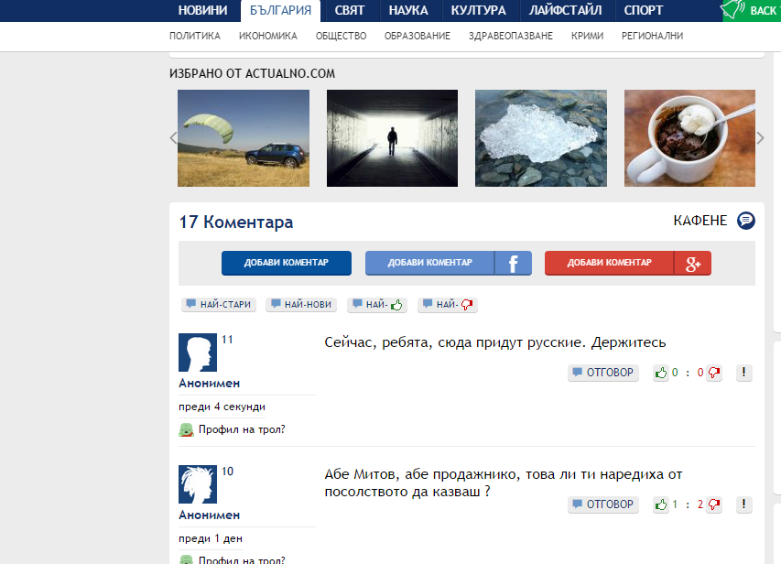The width and height of the screenshot is (781, 564).
Task: Click Анонимен name on comment 10
Action: pos(209,515)
